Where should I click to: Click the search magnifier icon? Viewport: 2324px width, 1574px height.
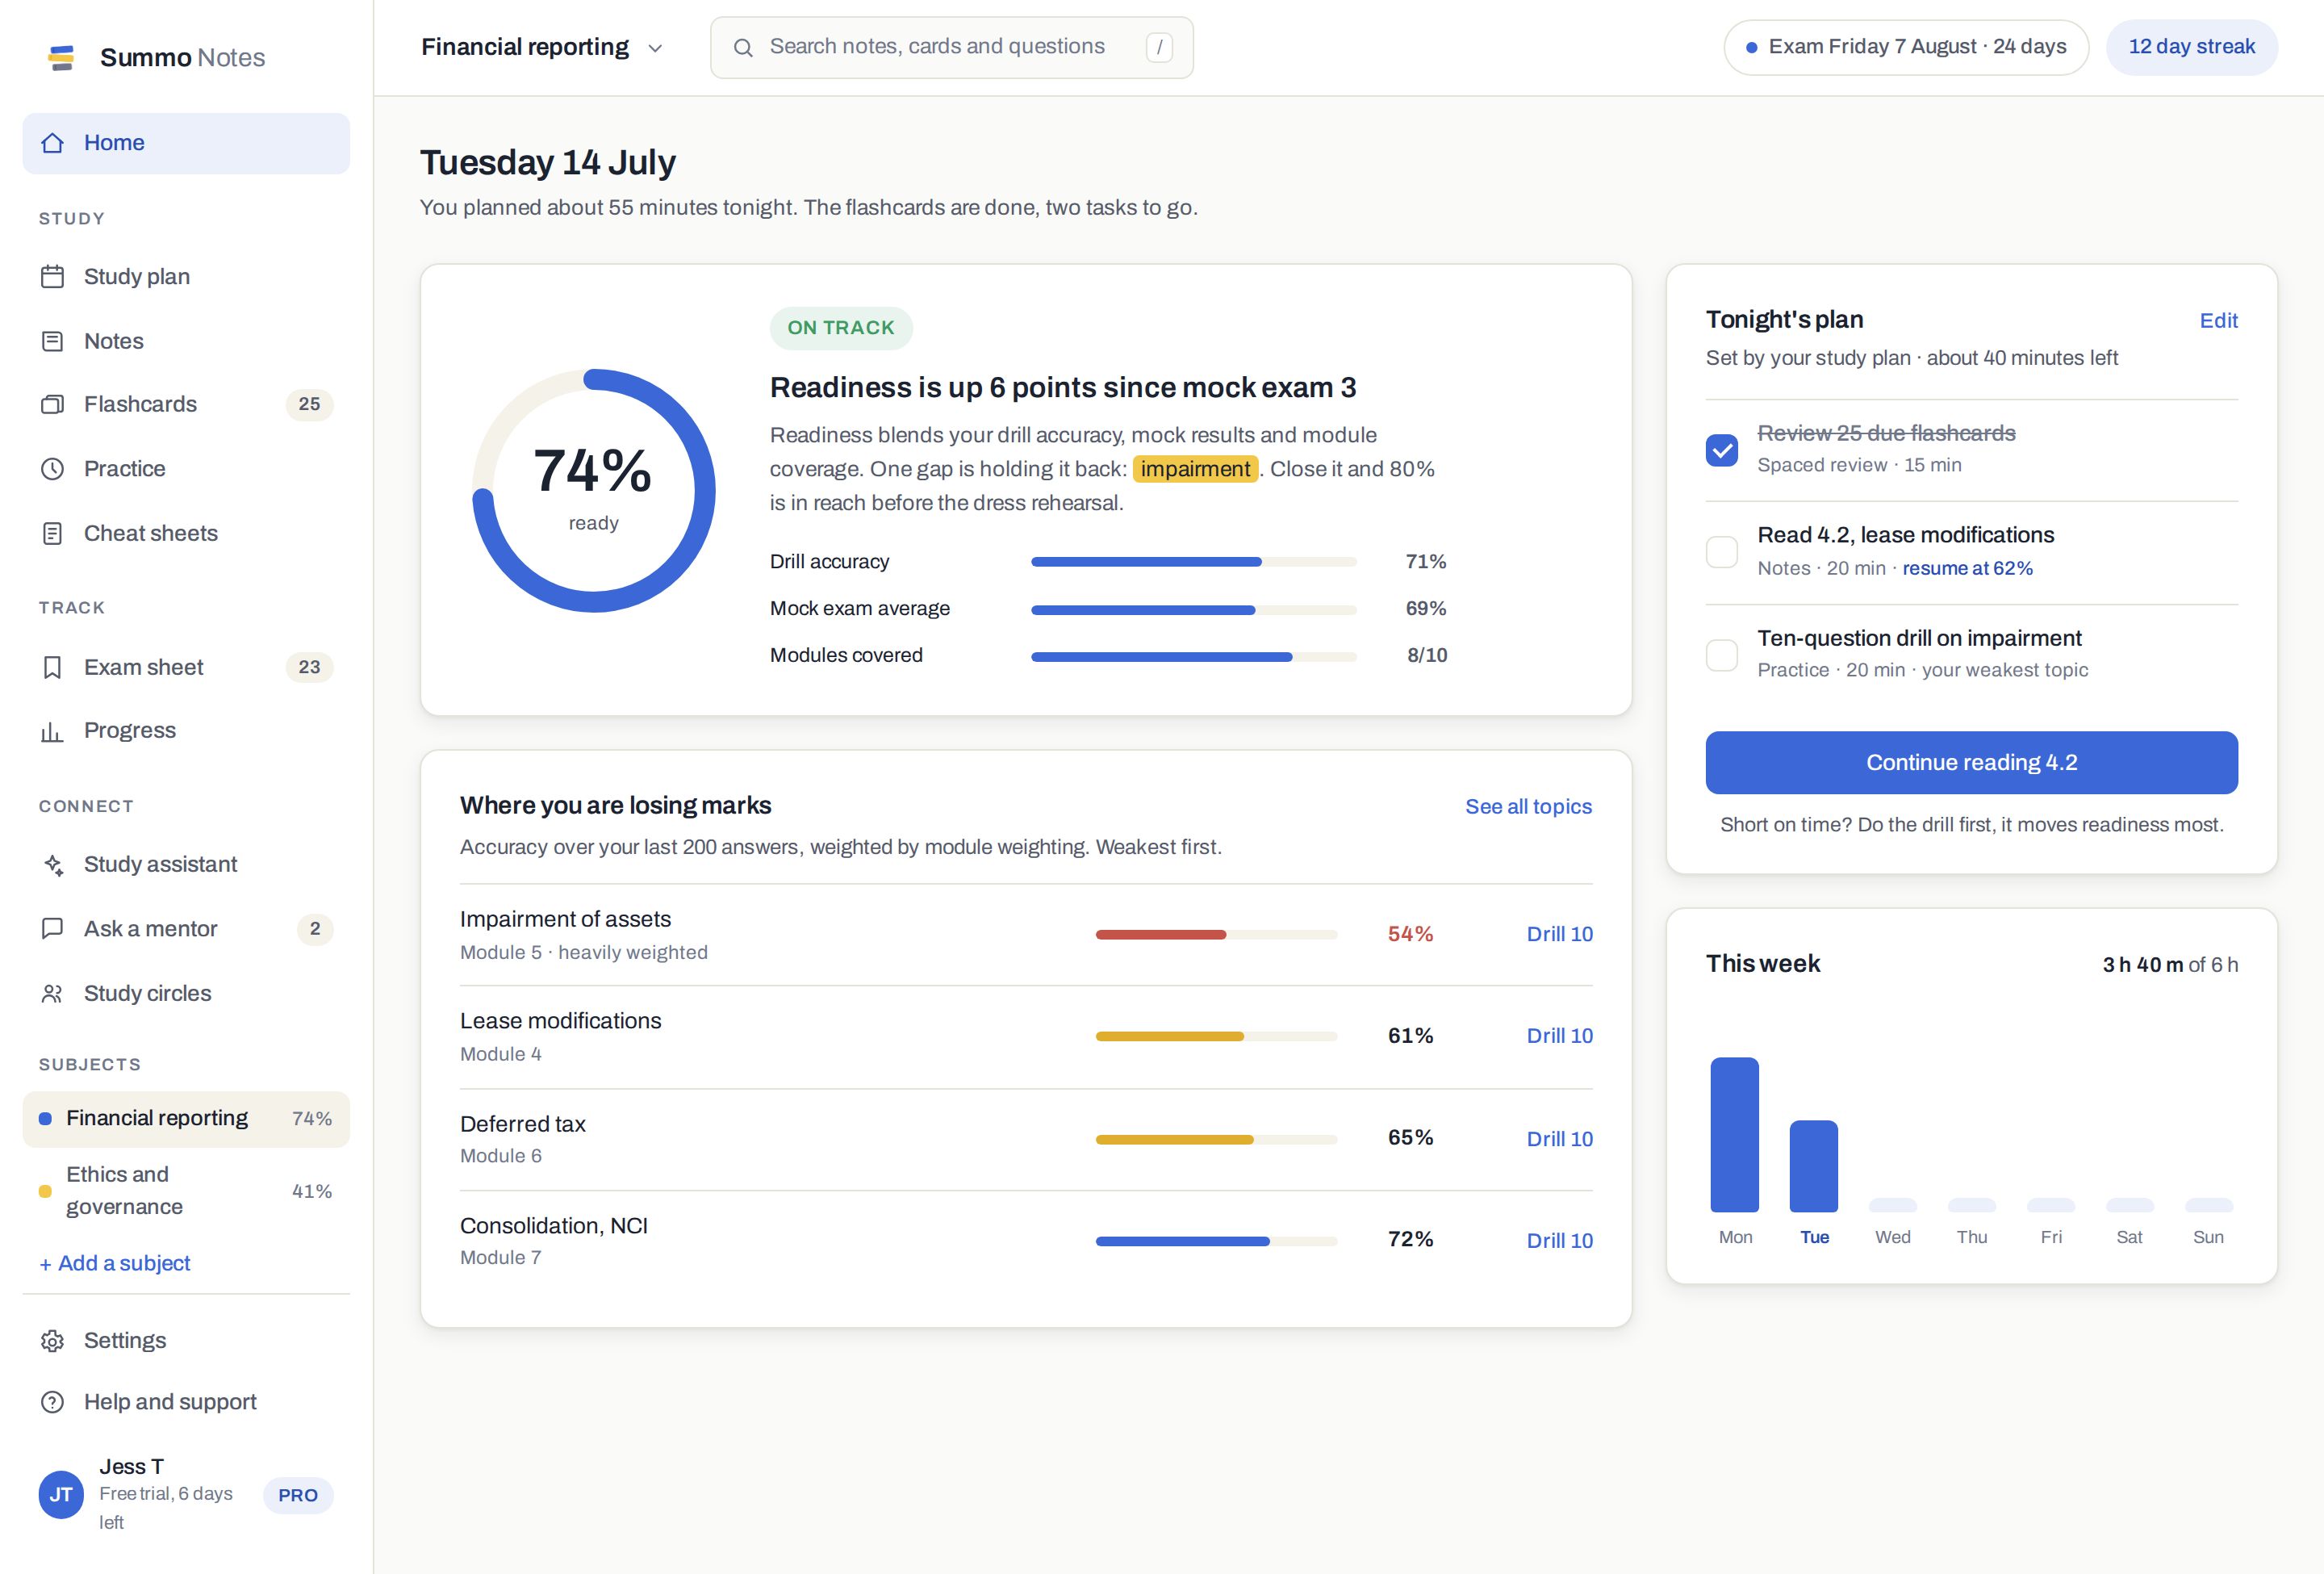tap(743, 47)
